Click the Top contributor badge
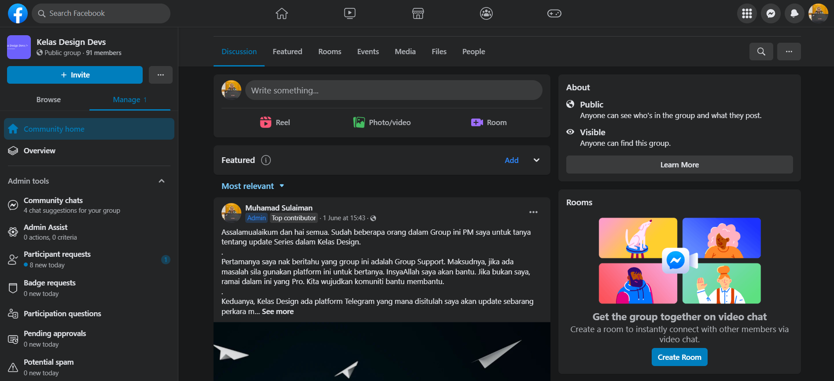834x381 pixels. pyautogui.click(x=294, y=218)
